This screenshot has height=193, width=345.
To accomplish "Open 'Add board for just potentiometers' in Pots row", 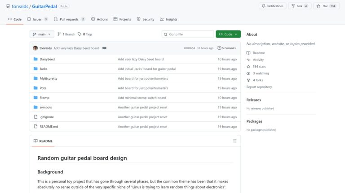I will (143, 88).
